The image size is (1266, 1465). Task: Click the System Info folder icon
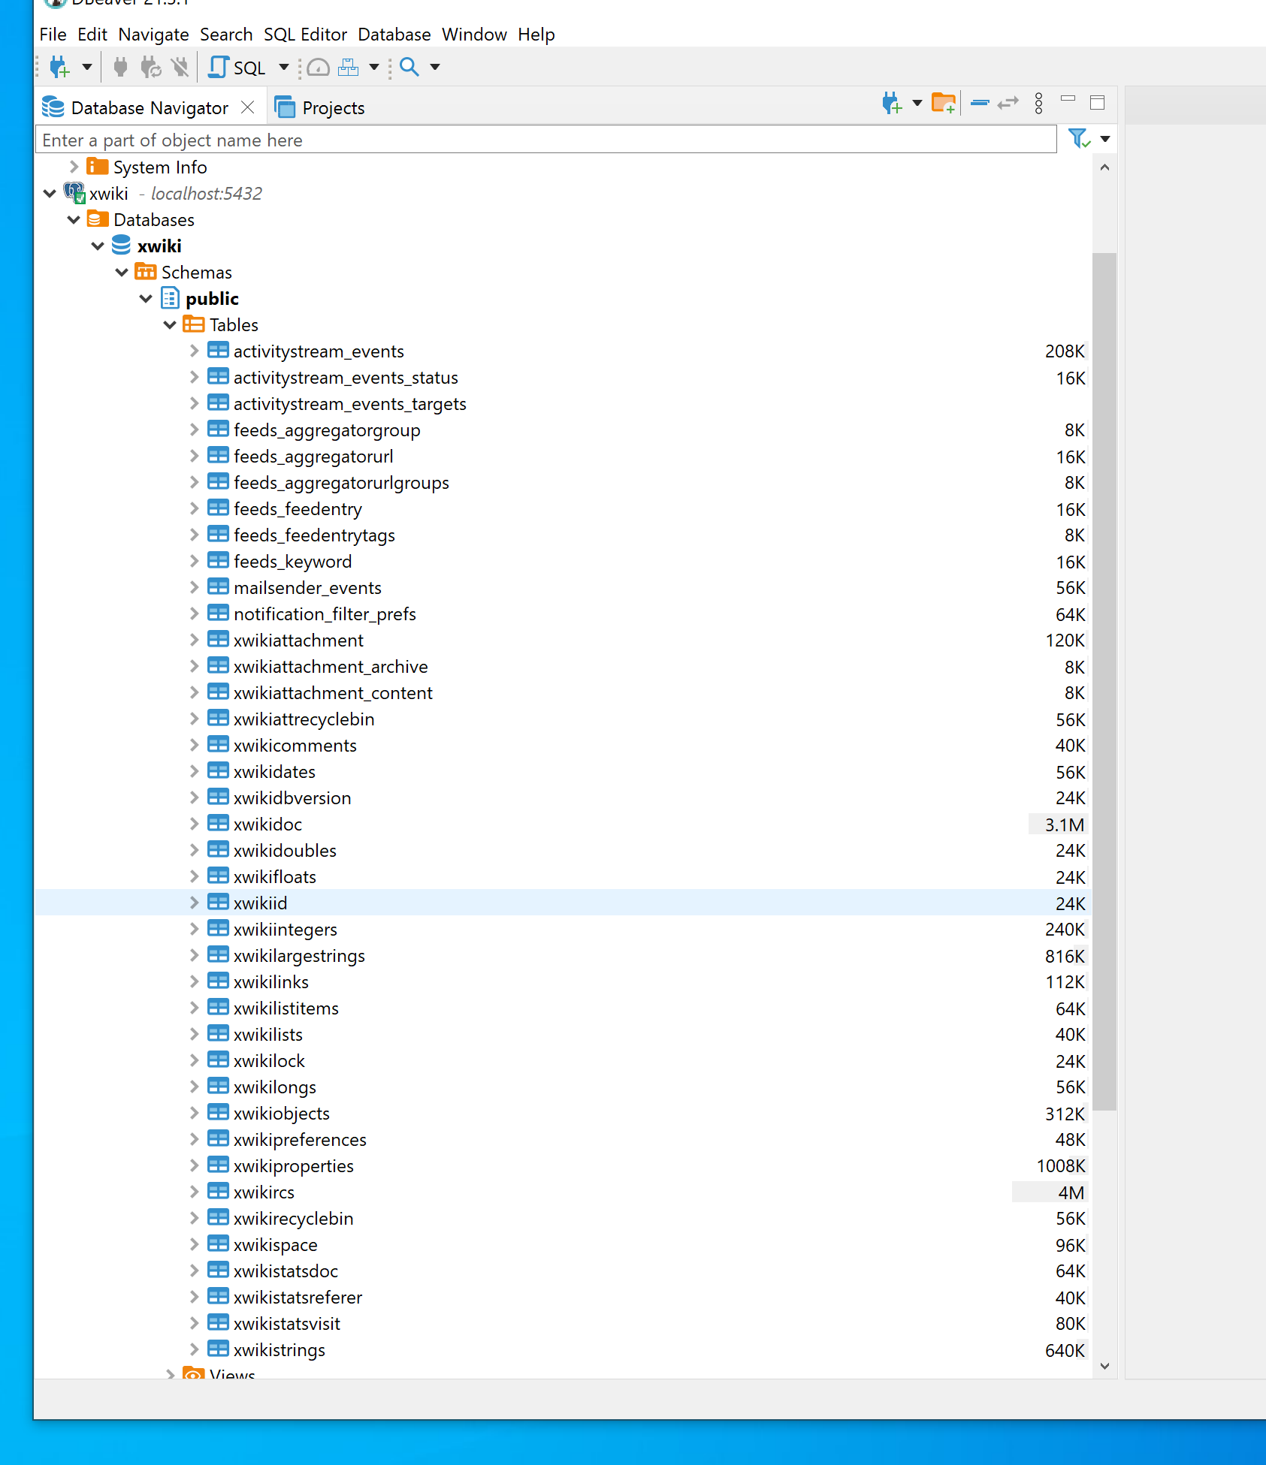98,167
